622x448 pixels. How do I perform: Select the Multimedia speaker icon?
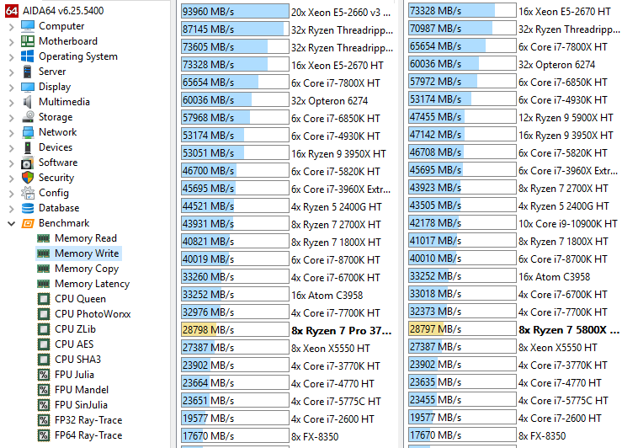coord(28,102)
